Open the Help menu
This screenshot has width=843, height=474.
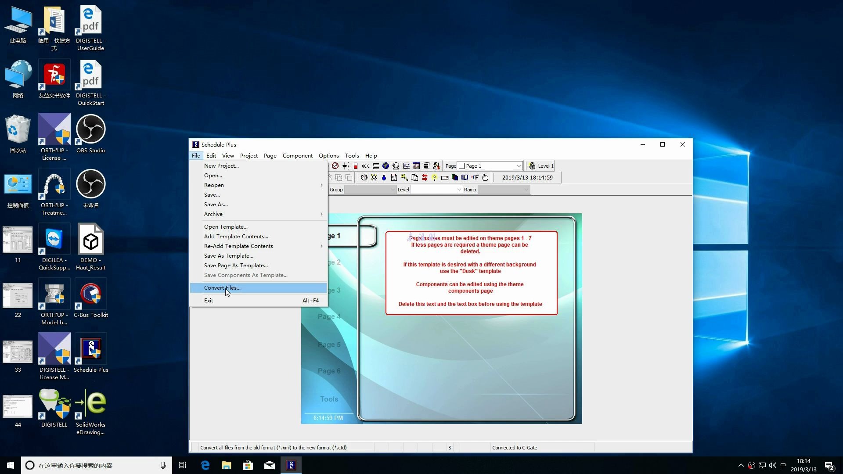tap(371, 156)
